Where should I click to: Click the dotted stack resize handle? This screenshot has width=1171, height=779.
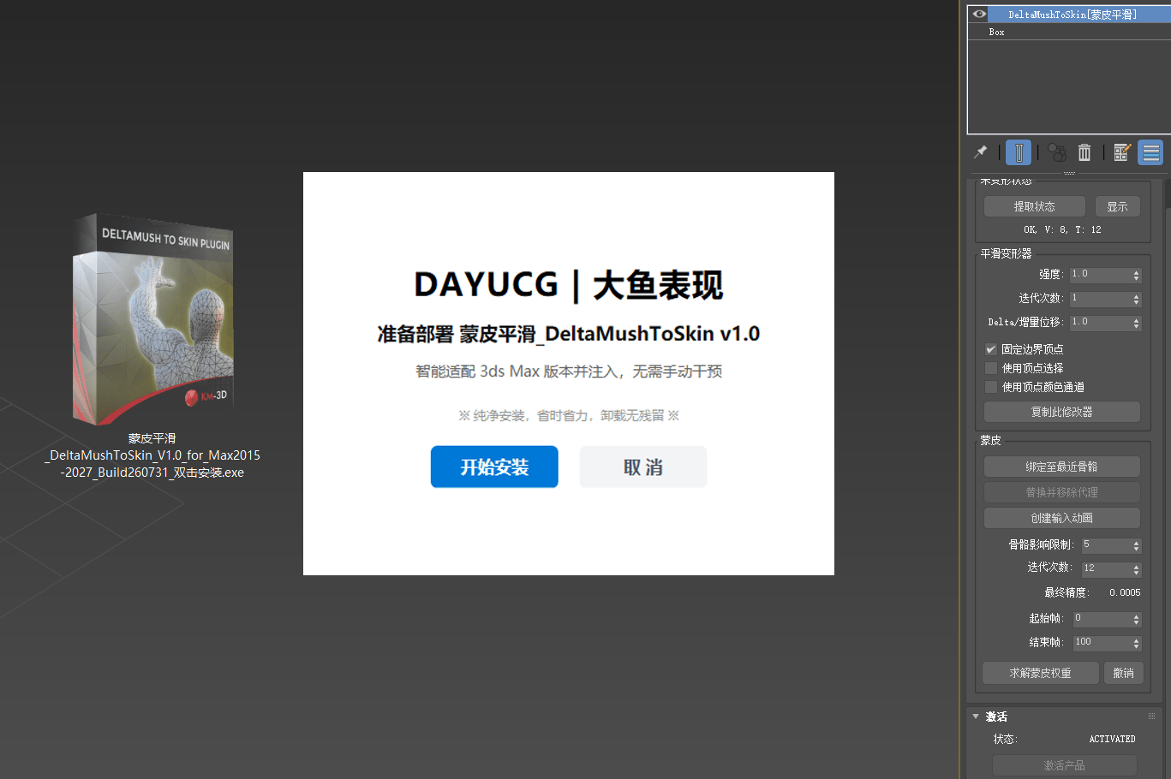click(1069, 173)
